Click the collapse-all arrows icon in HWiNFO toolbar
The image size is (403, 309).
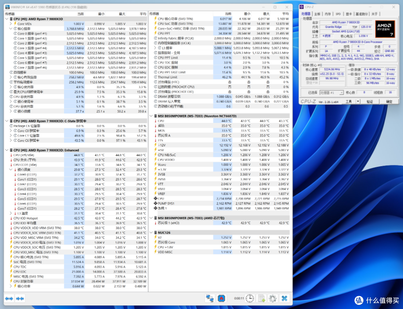(20, 299)
